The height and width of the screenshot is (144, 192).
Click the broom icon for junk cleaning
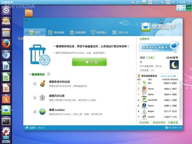43,84
